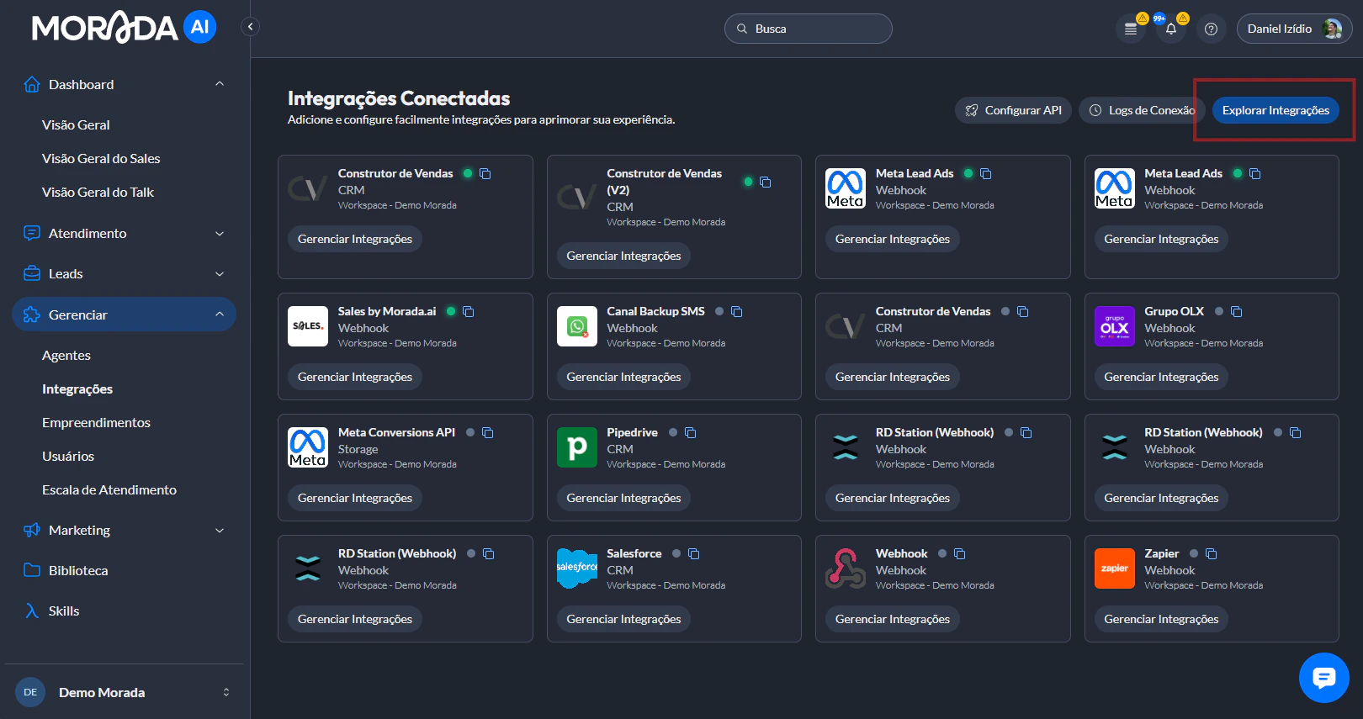Click the Morada AI logo
Screen dimensions: 1363x719
click(124, 28)
